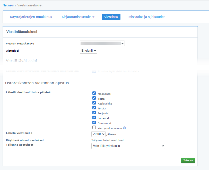Image resolution: width=209 pixels, height=170 pixels.
Task: Click the Oletuskieli label
Action: point(13,51)
